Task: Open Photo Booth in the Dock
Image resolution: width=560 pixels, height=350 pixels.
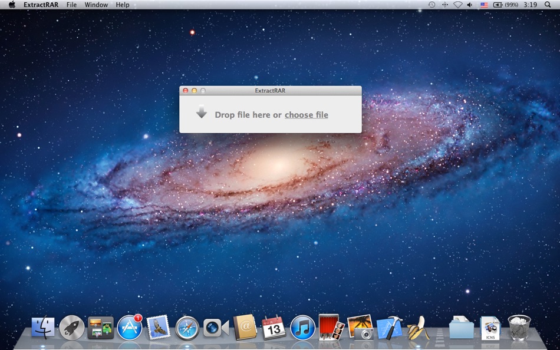Action: pos(331,327)
